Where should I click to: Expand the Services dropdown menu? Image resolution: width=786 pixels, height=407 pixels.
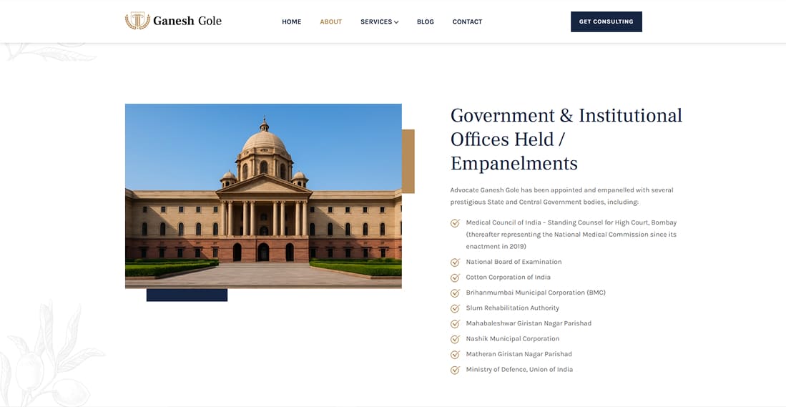(x=379, y=22)
